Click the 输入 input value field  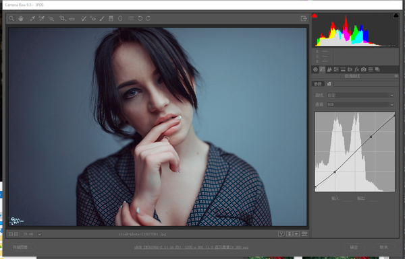(348, 198)
